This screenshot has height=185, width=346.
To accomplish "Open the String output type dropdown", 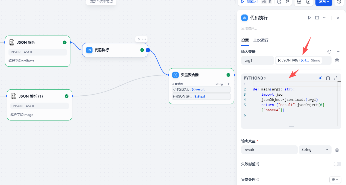I will coord(315,150).
